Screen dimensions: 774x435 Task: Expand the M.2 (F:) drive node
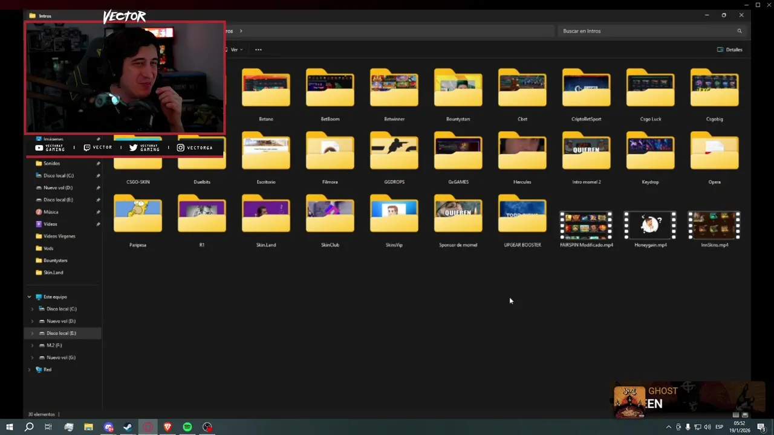(32, 345)
